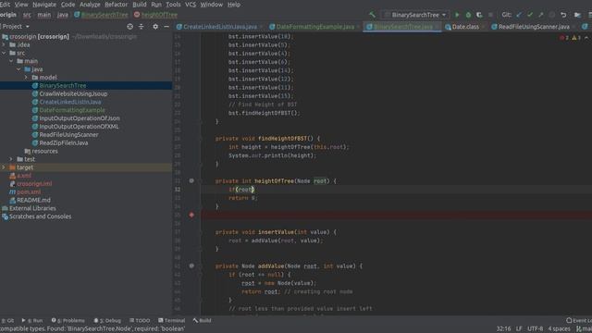Click the Build project hammer icon
Screen dimensions: 592x333
click(372, 15)
